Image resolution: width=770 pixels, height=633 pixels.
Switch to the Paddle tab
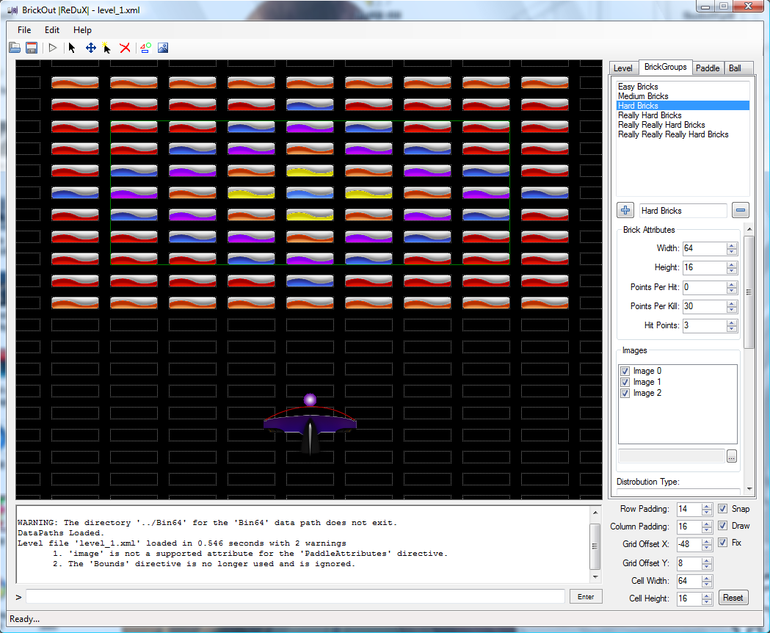(708, 68)
